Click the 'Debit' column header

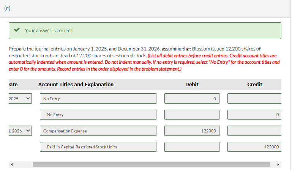click(x=192, y=85)
